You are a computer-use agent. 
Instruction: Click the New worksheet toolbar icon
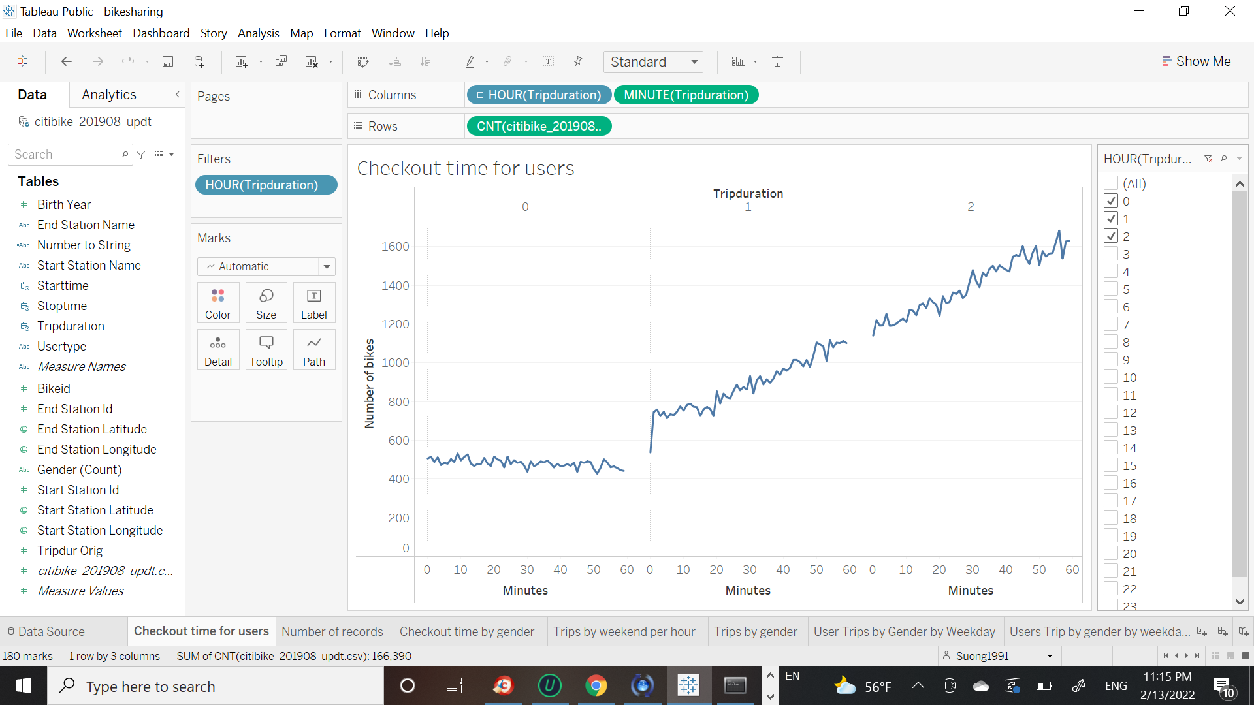pyautogui.click(x=242, y=61)
